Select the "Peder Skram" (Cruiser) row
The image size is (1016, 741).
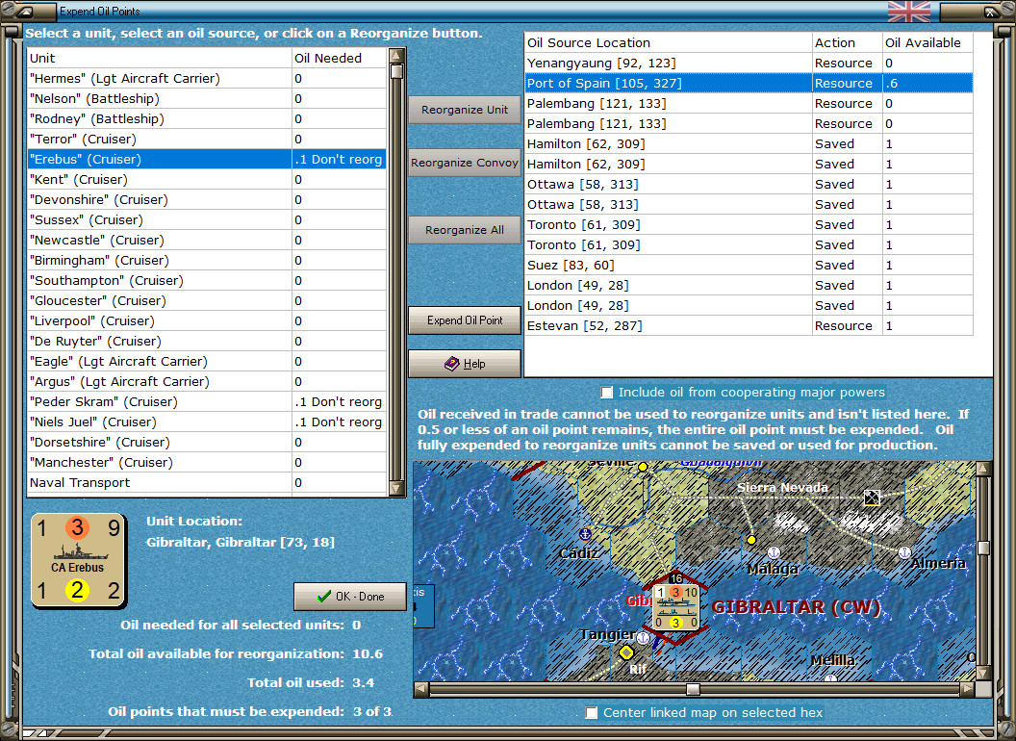click(159, 402)
